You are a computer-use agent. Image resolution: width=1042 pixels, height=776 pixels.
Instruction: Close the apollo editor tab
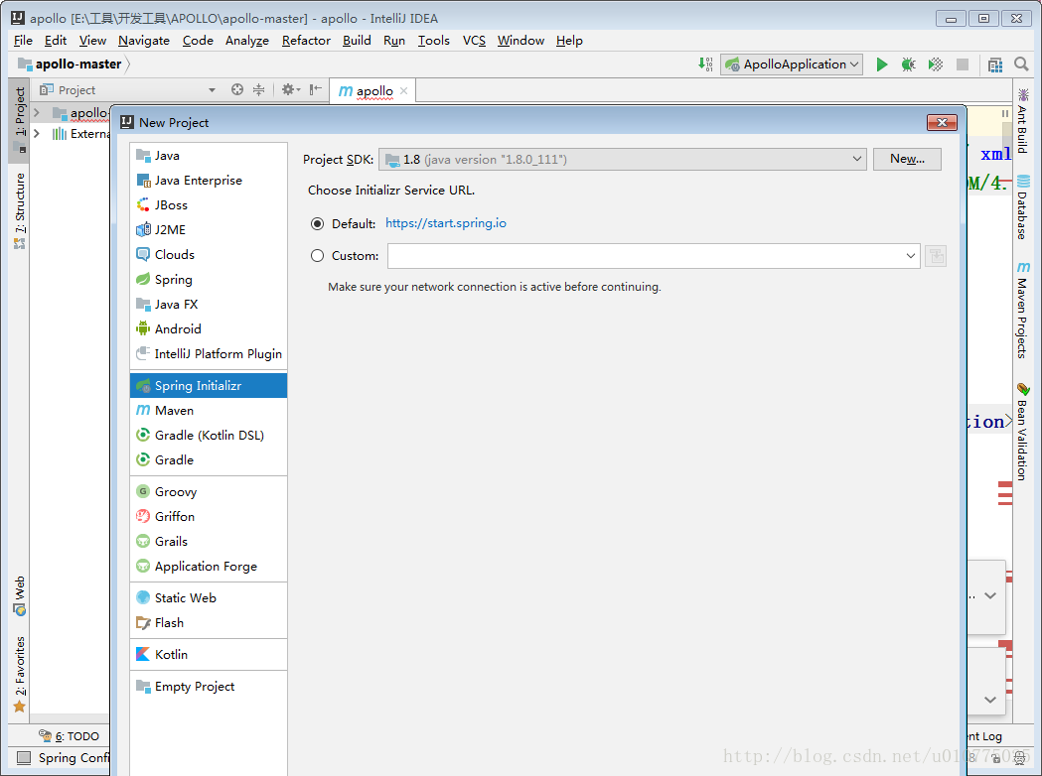pyautogui.click(x=403, y=91)
